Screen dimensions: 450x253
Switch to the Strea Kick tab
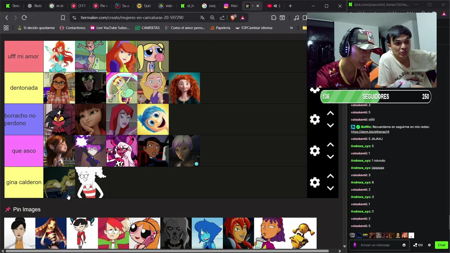(12, 6)
